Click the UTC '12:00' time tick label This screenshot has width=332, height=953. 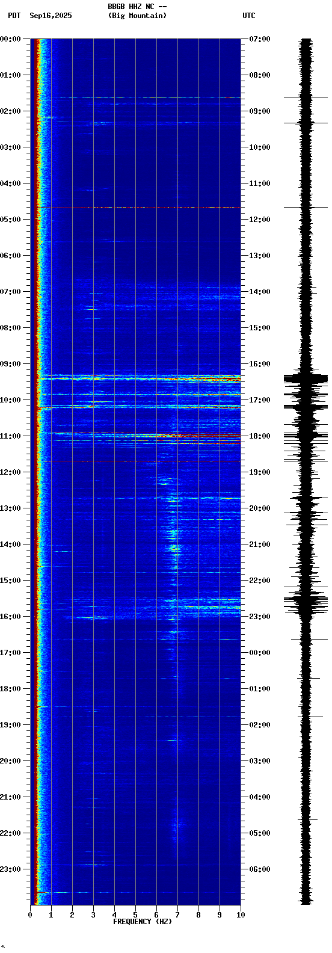coord(260,220)
